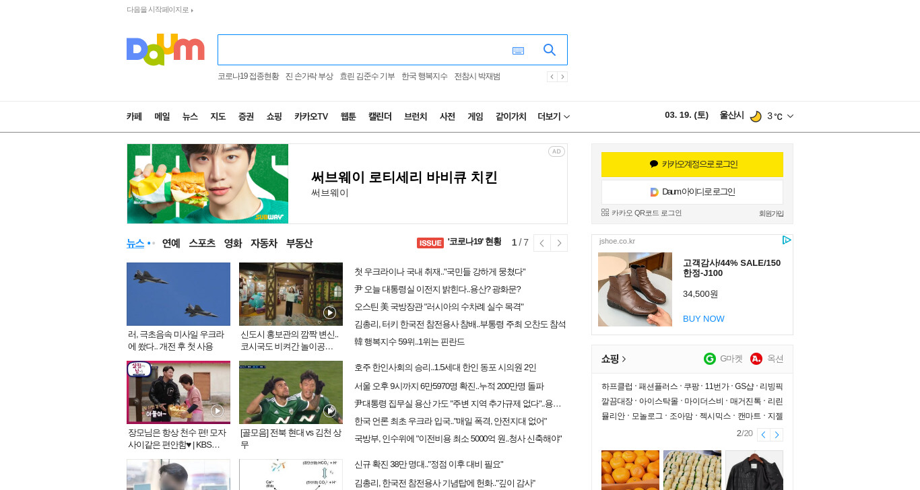Open the black leather jacket thumbnail

point(754,470)
